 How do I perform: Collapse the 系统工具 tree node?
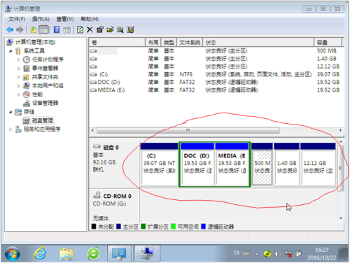[10, 51]
